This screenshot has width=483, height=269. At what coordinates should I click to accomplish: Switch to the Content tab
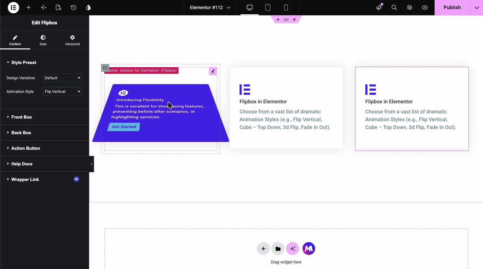point(15,40)
